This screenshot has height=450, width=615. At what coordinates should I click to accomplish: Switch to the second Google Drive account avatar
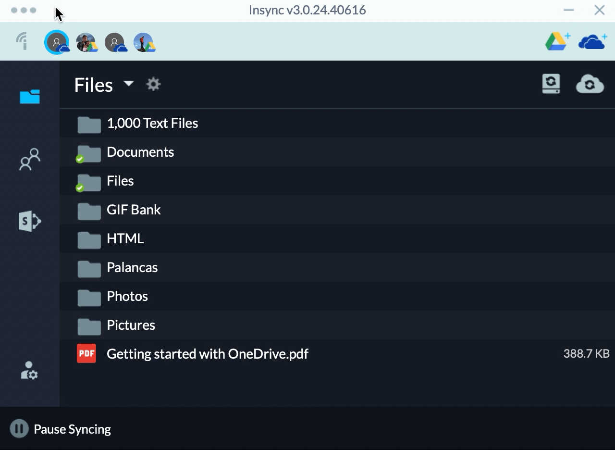(86, 42)
